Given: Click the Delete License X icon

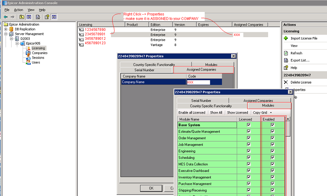Looking at the screenshot, I should (x=286, y=82).
